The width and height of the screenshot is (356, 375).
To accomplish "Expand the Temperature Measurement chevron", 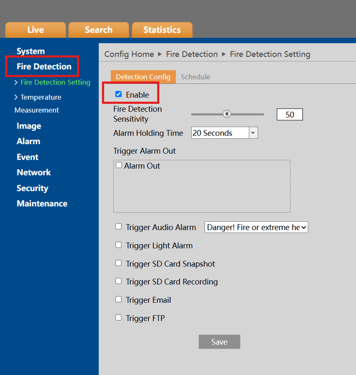I will pos(16,97).
